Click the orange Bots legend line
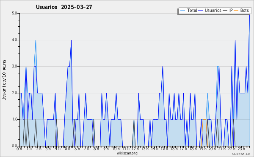 pos(236,11)
